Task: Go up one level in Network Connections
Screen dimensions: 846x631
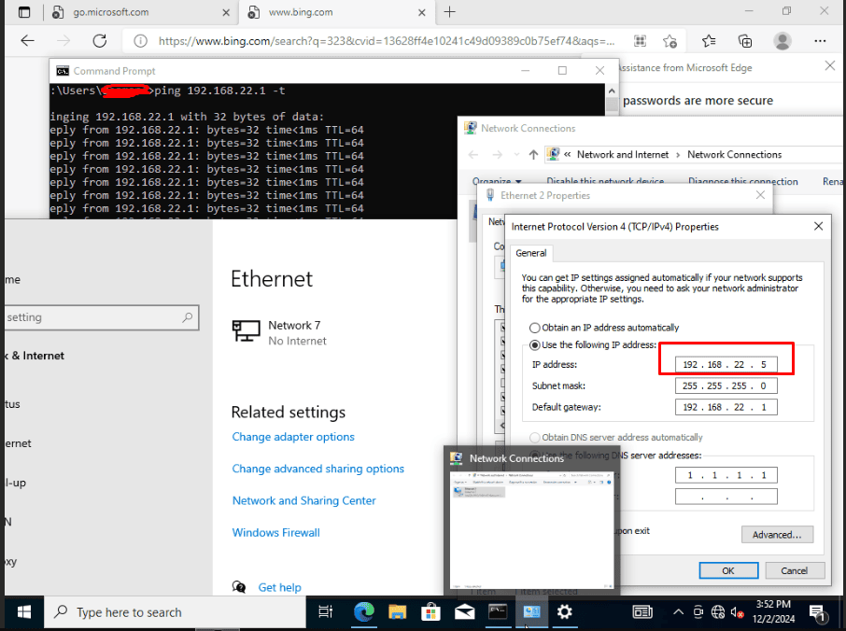Action: point(533,155)
